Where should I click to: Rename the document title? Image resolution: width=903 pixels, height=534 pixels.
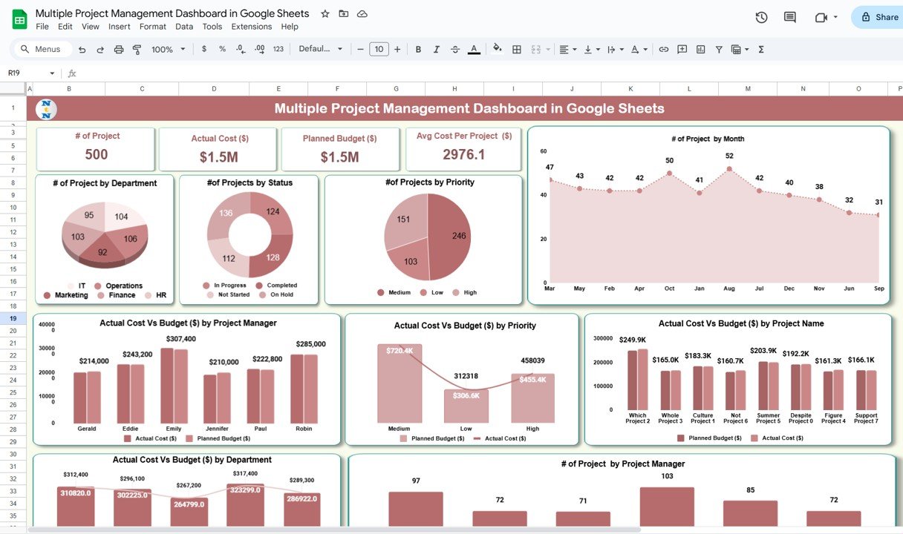point(172,13)
